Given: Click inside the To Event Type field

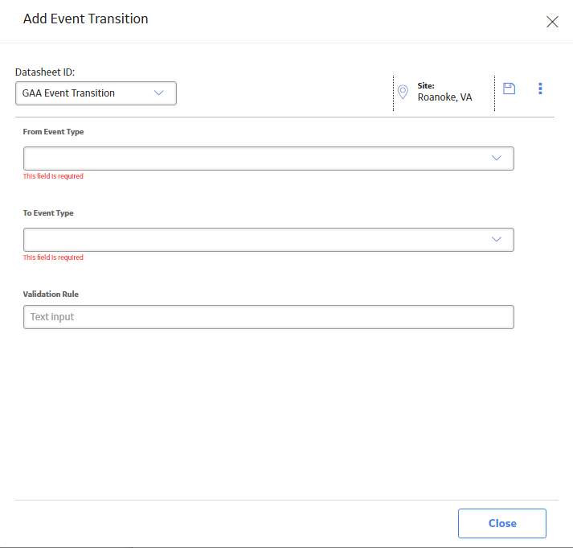Looking at the screenshot, I should tap(268, 240).
